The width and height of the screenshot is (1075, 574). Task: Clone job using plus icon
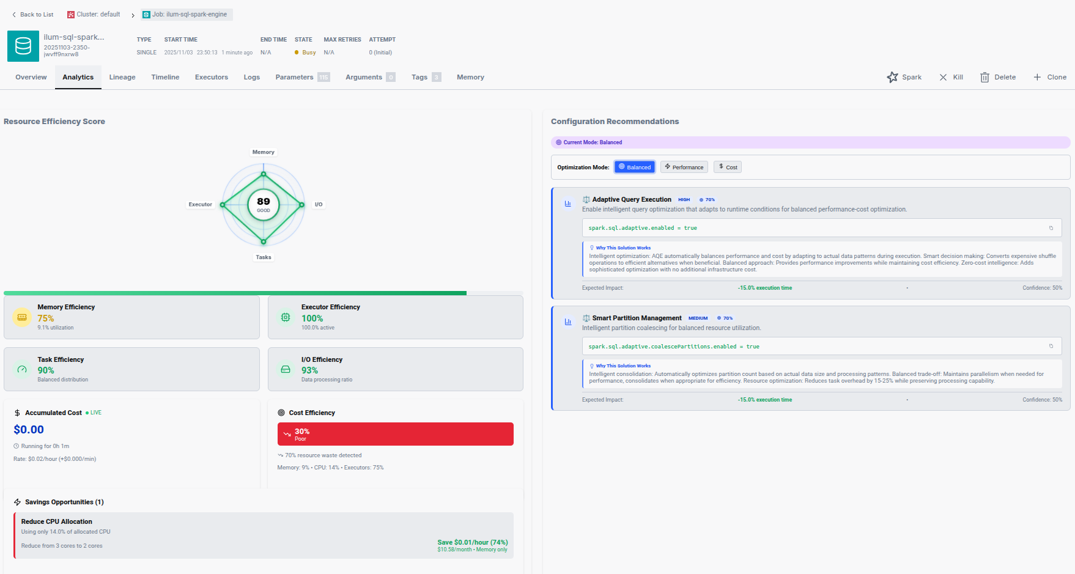click(x=1037, y=77)
